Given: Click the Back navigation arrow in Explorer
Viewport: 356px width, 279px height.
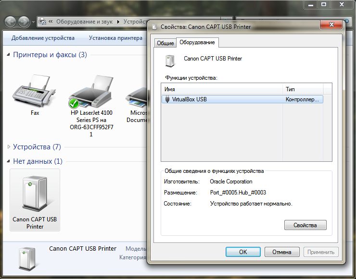Looking at the screenshot, I should coord(10,22).
